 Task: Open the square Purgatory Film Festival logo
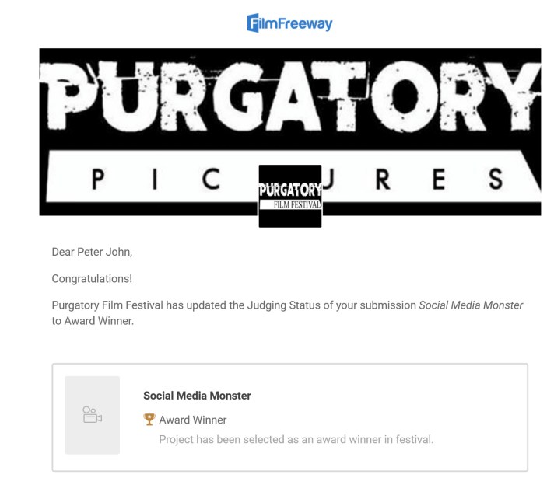(x=289, y=196)
